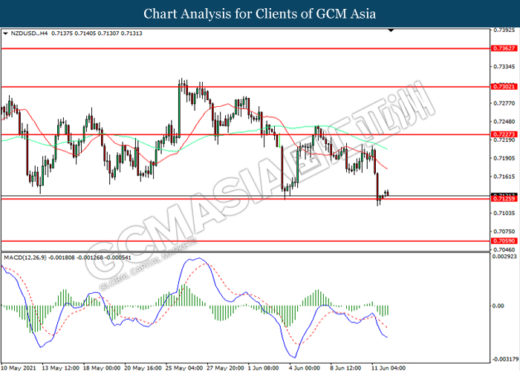Click the -0.003179 MACD scale value
This screenshot has height=371, width=520.
tap(504, 359)
